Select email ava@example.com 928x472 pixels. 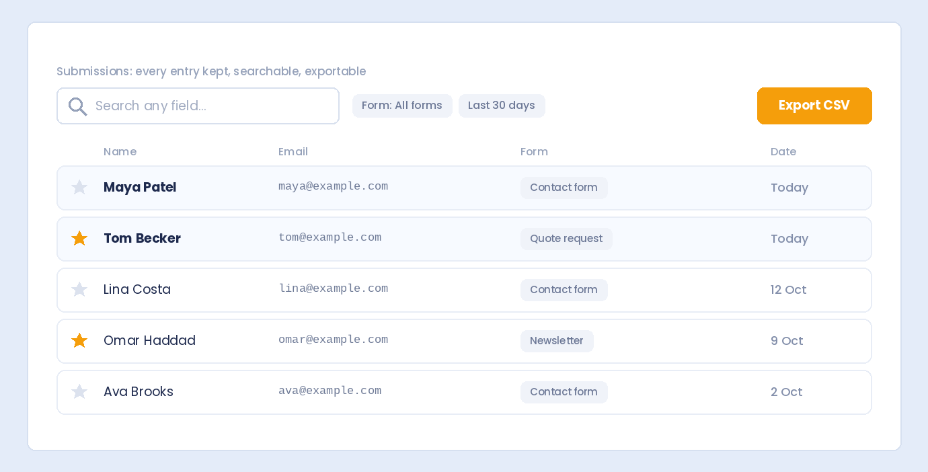click(x=330, y=391)
